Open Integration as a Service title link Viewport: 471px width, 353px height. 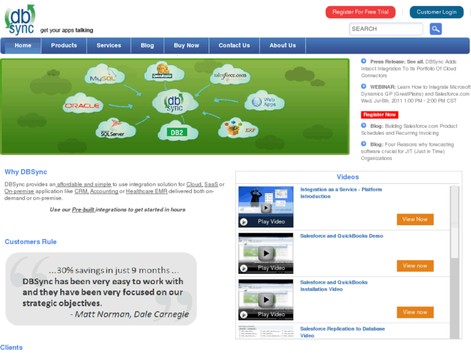tap(341, 193)
